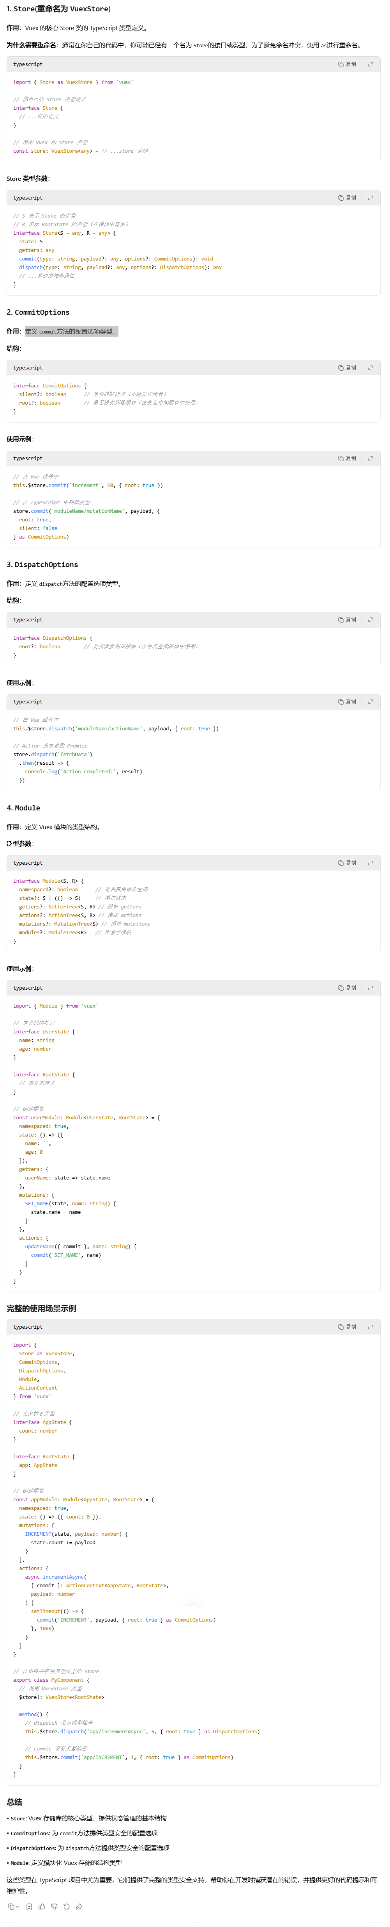Regenerate the reply
390x1927 pixels.
coord(66,1906)
